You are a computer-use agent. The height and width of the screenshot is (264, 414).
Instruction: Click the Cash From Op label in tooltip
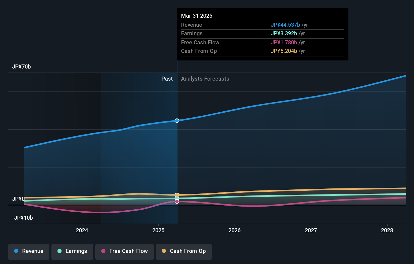[199, 51]
